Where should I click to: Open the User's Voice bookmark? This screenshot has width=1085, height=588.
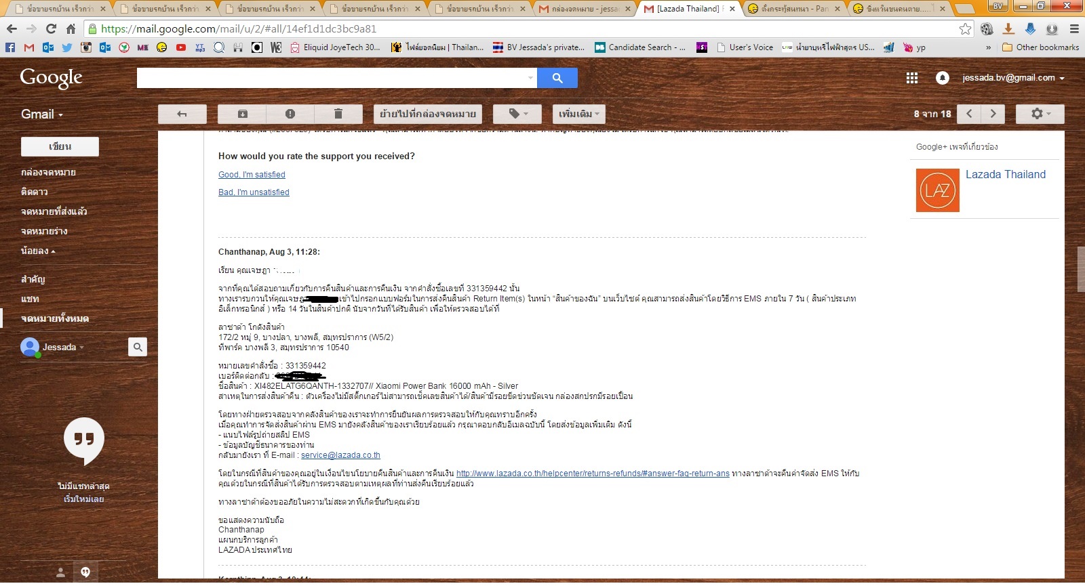tap(744, 47)
